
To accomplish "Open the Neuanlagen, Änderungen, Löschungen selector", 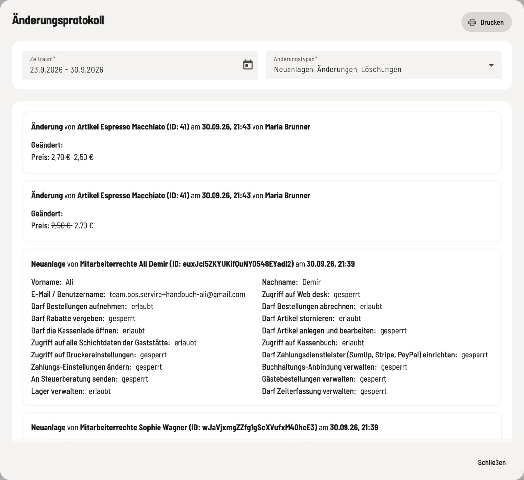I will [x=384, y=65].
